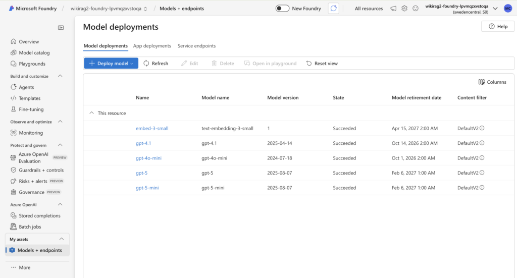Click the text-embedding-3-small model name cell

point(228,128)
